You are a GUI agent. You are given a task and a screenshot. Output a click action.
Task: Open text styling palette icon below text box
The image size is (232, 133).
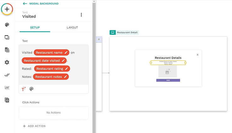click(x=32, y=89)
